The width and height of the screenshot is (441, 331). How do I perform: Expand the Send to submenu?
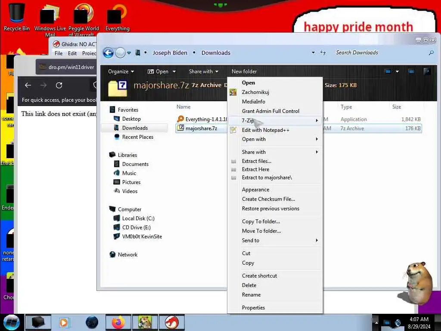click(275, 240)
